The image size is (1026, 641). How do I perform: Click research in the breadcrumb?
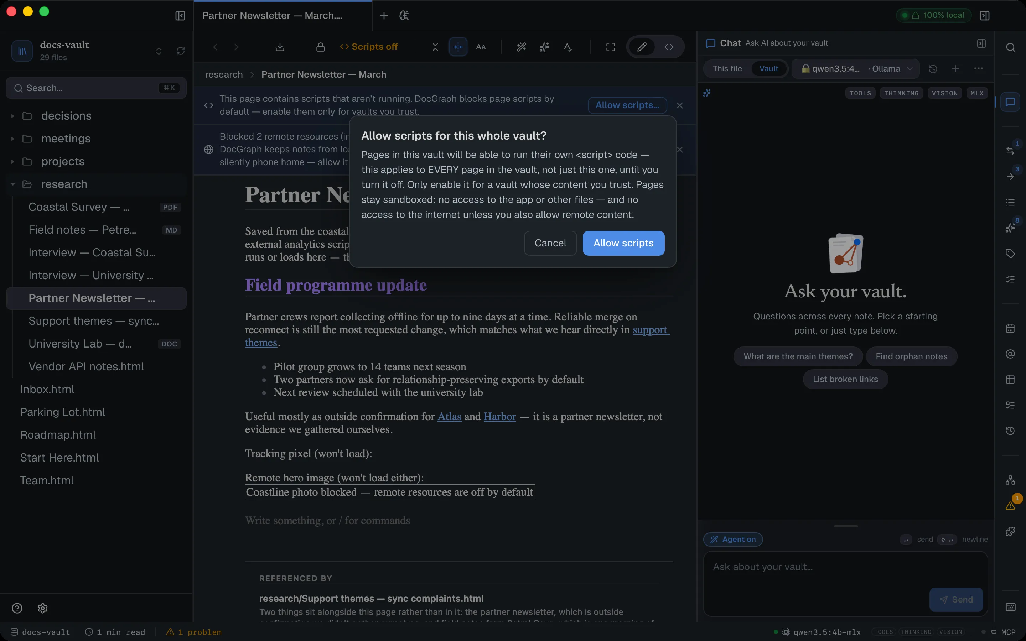click(224, 75)
